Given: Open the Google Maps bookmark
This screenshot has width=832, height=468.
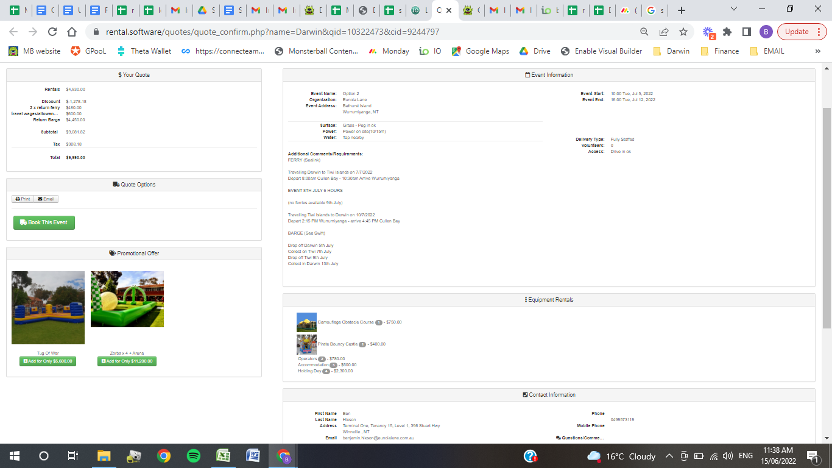Looking at the screenshot, I should pyautogui.click(x=480, y=51).
